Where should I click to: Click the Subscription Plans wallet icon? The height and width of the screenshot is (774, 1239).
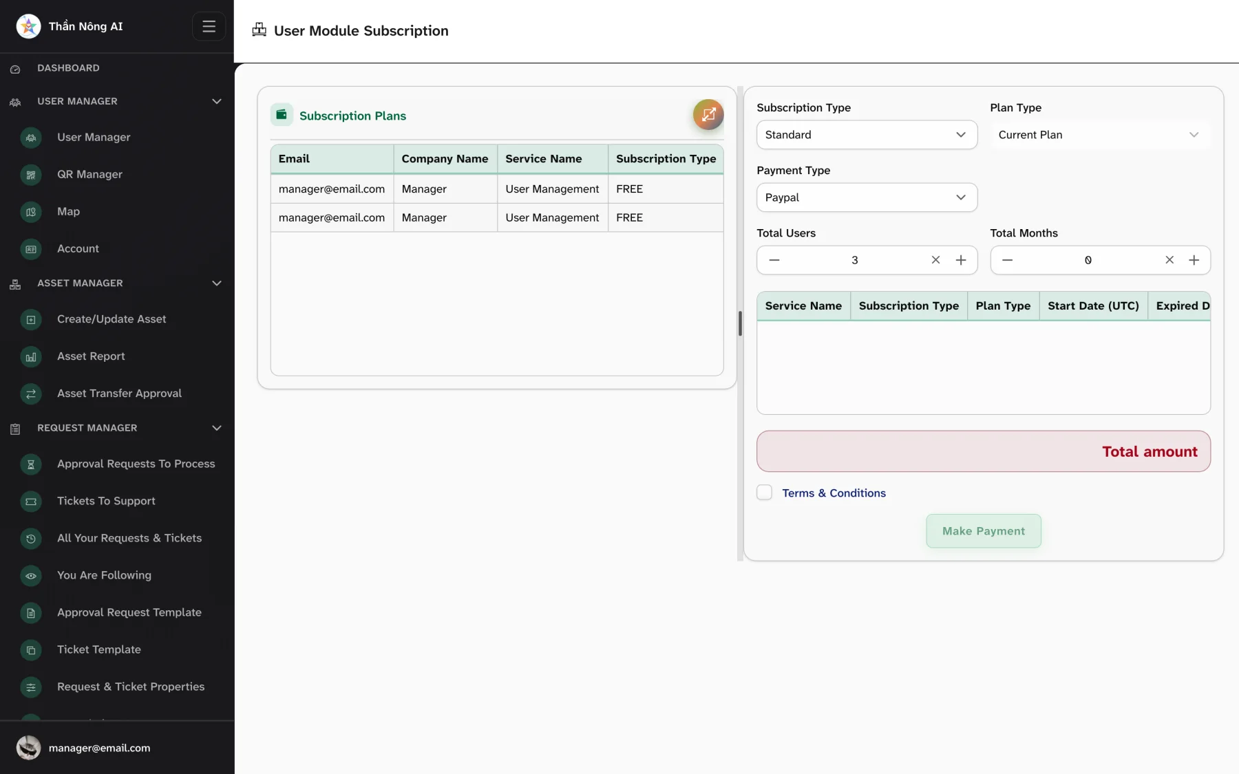(282, 114)
